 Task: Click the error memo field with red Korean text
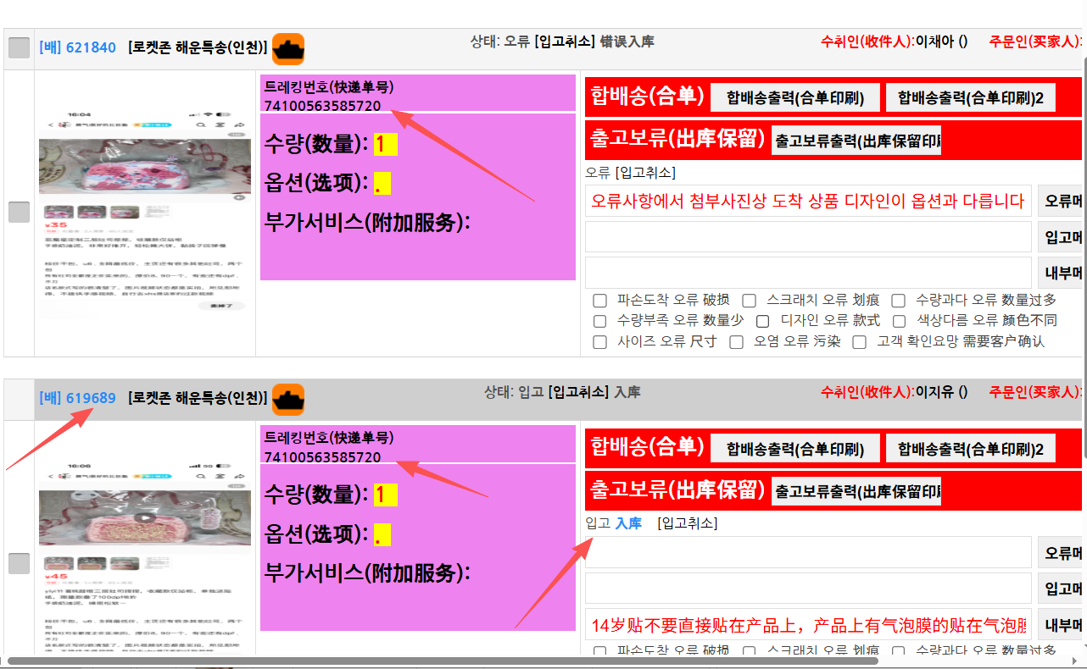click(x=807, y=202)
